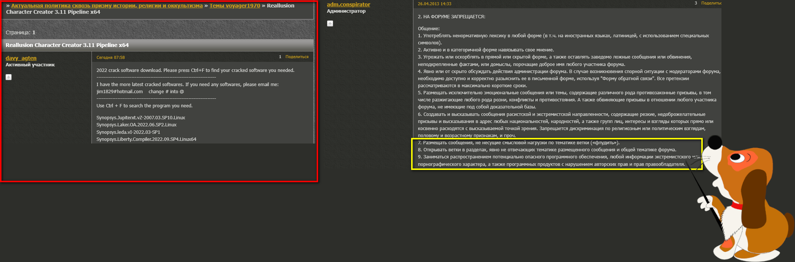Click post number 1 in davy_agten's post header
This screenshot has height=262, width=795.
(x=280, y=57)
